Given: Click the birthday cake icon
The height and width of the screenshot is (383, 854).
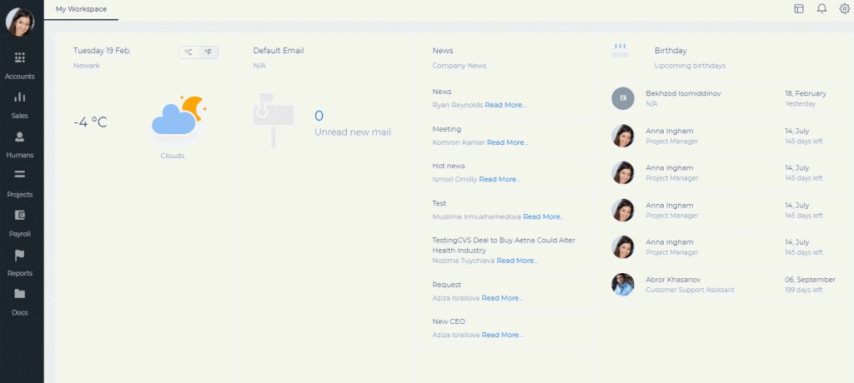Looking at the screenshot, I should click(620, 51).
